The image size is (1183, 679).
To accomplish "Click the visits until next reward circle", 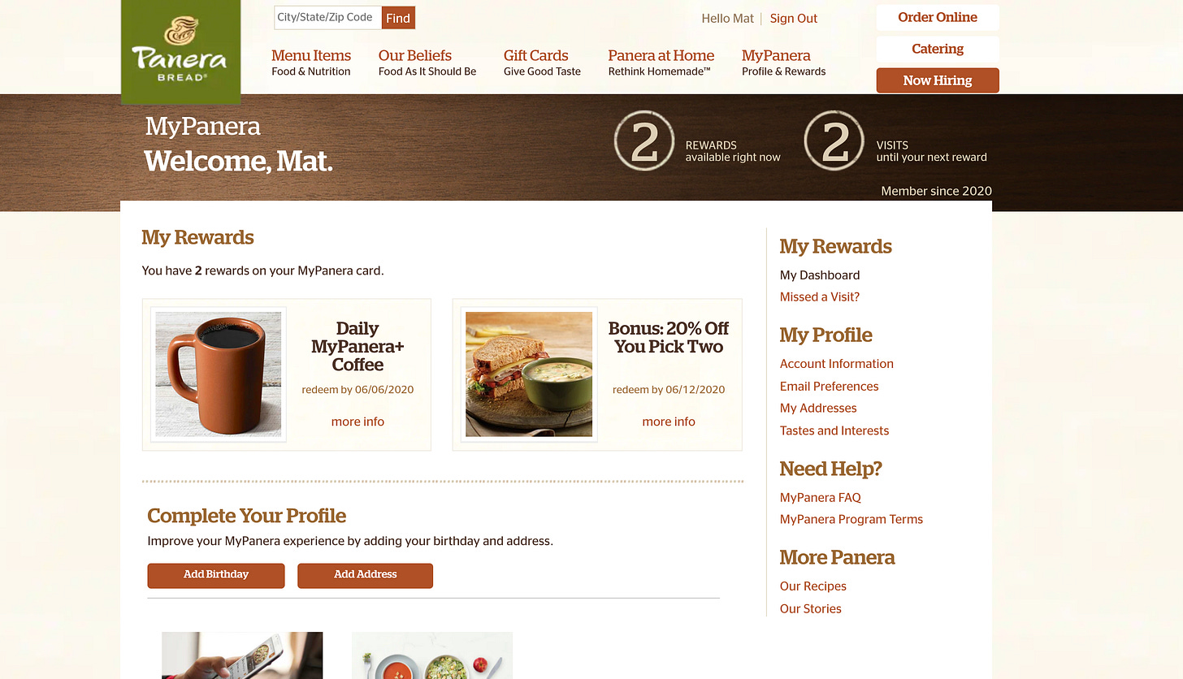I will click(x=834, y=141).
